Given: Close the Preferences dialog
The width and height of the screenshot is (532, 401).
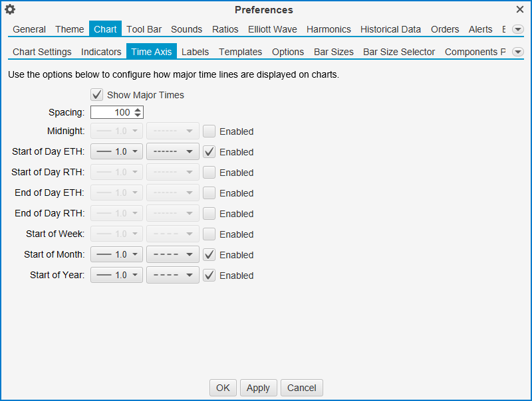Looking at the screenshot, I should 520,9.
